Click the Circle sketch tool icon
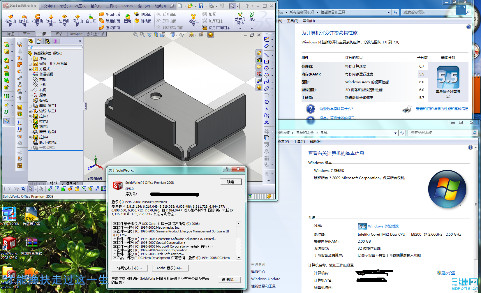This screenshot has height=293, width=481. pos(267,68)
